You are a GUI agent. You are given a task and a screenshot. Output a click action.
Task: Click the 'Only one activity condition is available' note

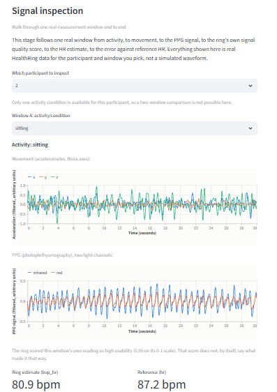(122, 103)
